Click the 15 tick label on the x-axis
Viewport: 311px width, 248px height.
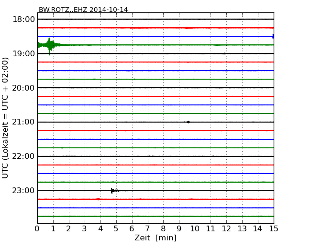274,229
